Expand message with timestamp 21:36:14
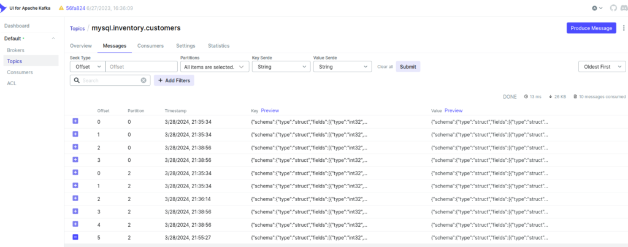The width and height of the screenshot is (628, 247). click(x=75, y=198)
